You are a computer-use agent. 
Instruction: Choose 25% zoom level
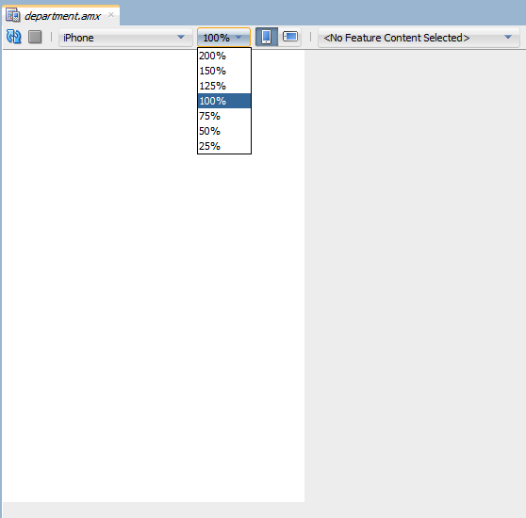[224, 146]
